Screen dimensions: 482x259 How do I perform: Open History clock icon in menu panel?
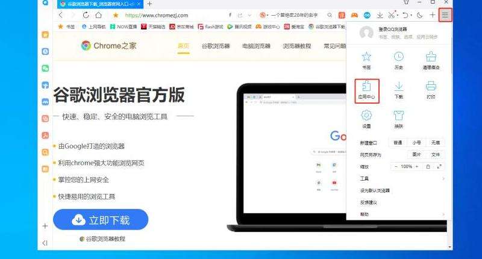pos(399,57)
